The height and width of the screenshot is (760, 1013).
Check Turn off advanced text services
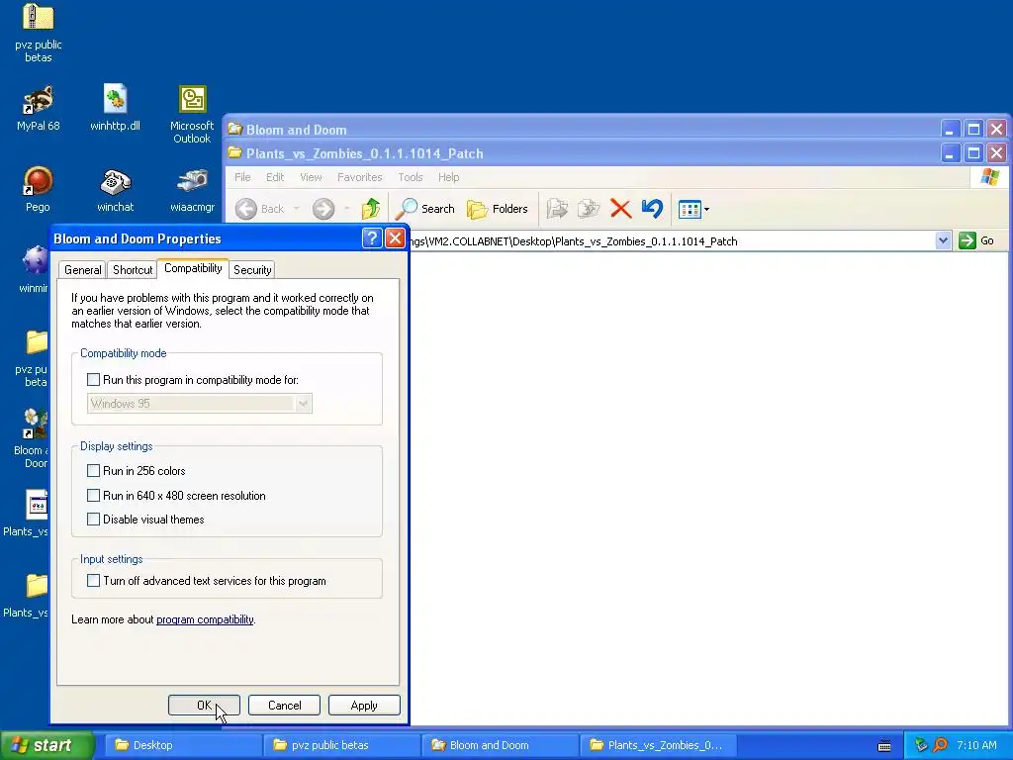point(94,580)
